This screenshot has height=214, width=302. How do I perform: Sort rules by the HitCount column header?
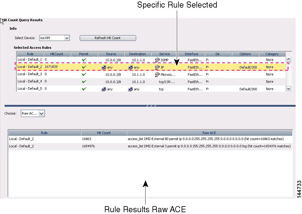56,54
